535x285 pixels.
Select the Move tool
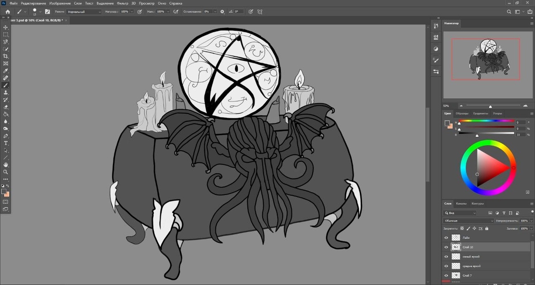(x=6, y=28)
